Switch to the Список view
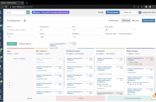The height and width of the screenshot is (102, 156). coord(135,21)
